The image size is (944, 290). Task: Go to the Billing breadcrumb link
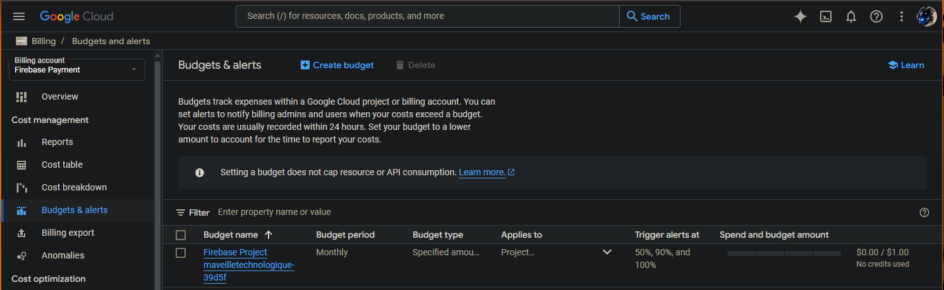pyautogui.click(x=44, y=41)
